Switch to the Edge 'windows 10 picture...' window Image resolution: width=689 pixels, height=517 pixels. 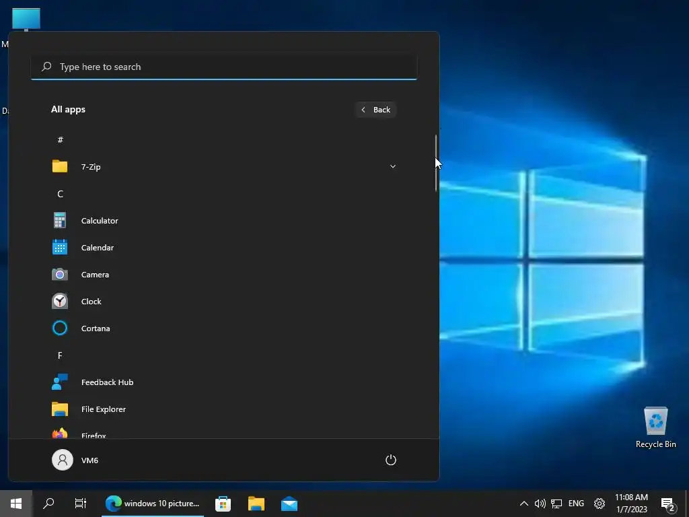click(153, 504)
